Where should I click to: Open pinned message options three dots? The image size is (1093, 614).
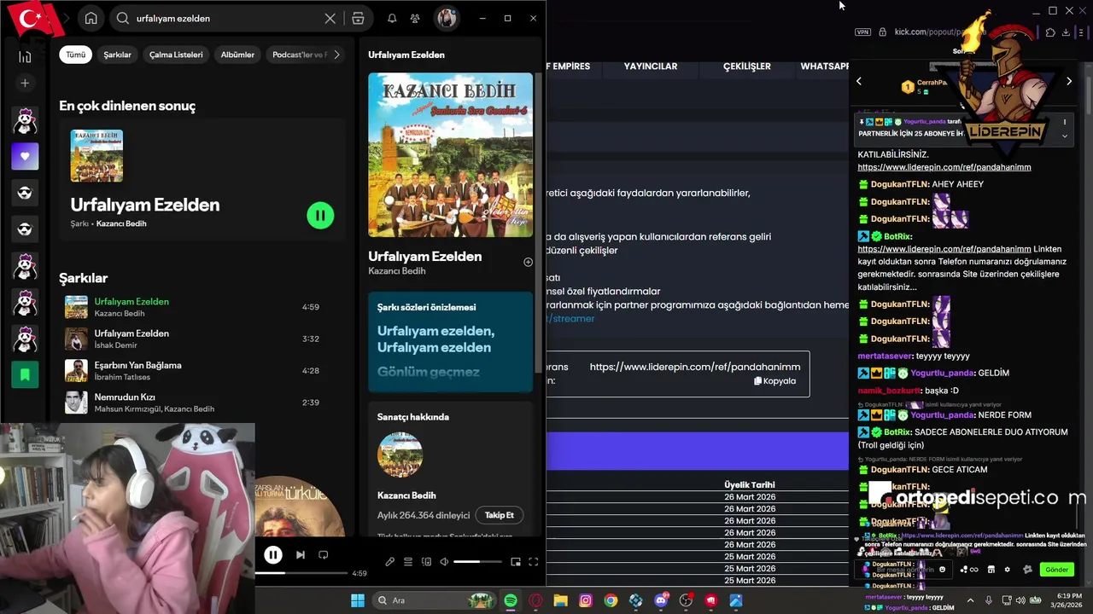(x=1064, y=122)
